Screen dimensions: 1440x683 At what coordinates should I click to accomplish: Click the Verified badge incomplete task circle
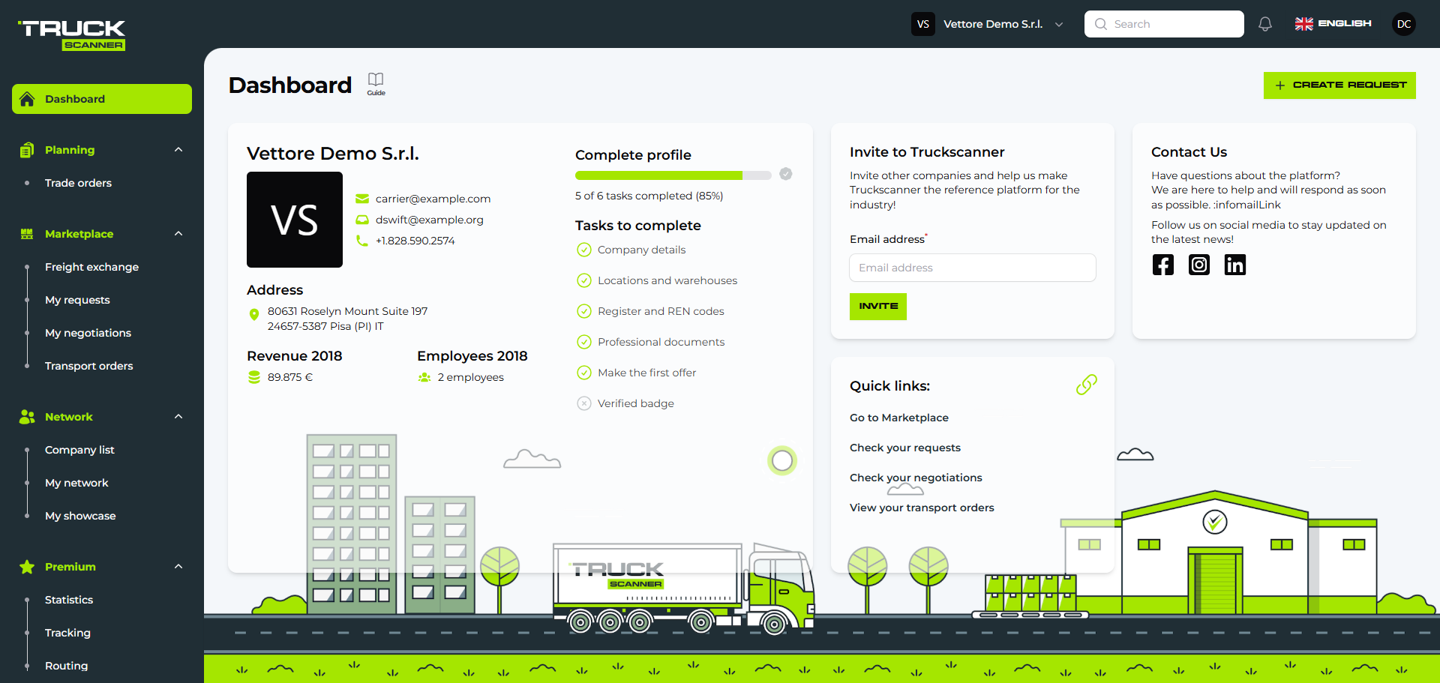tap(584, 403)
